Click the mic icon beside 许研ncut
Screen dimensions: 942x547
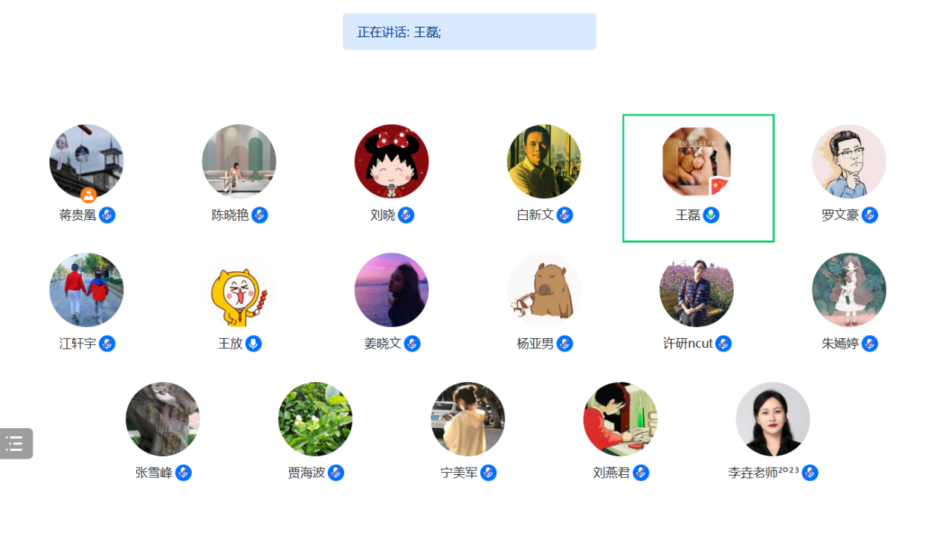(x=723, y=344)
